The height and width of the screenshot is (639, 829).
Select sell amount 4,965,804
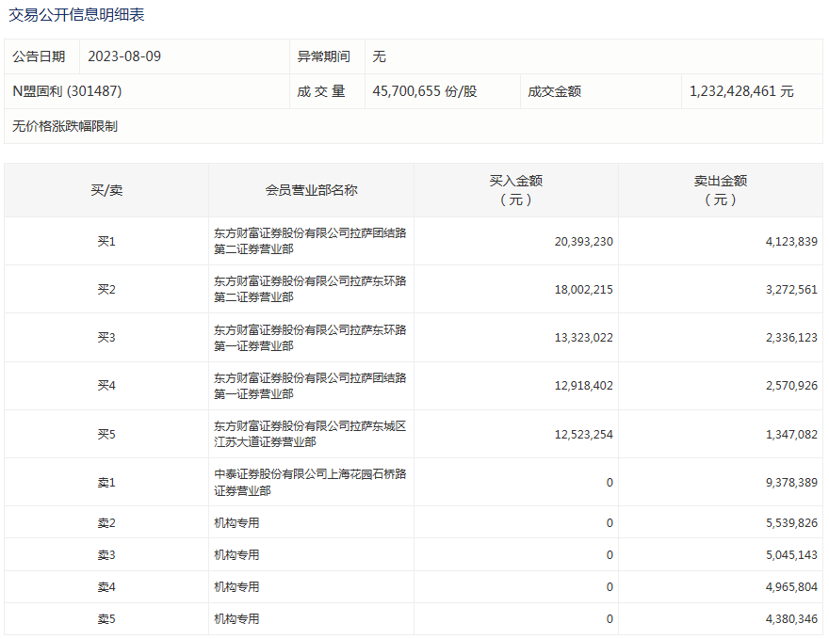click(x=791, y=587)
